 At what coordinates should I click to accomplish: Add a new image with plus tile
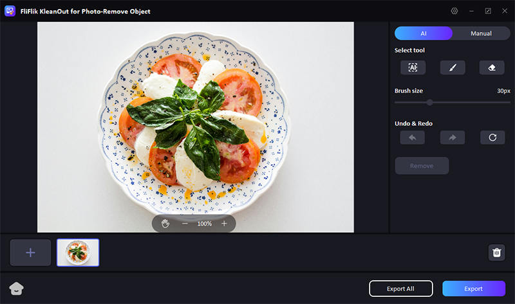(x=30, y=253)
